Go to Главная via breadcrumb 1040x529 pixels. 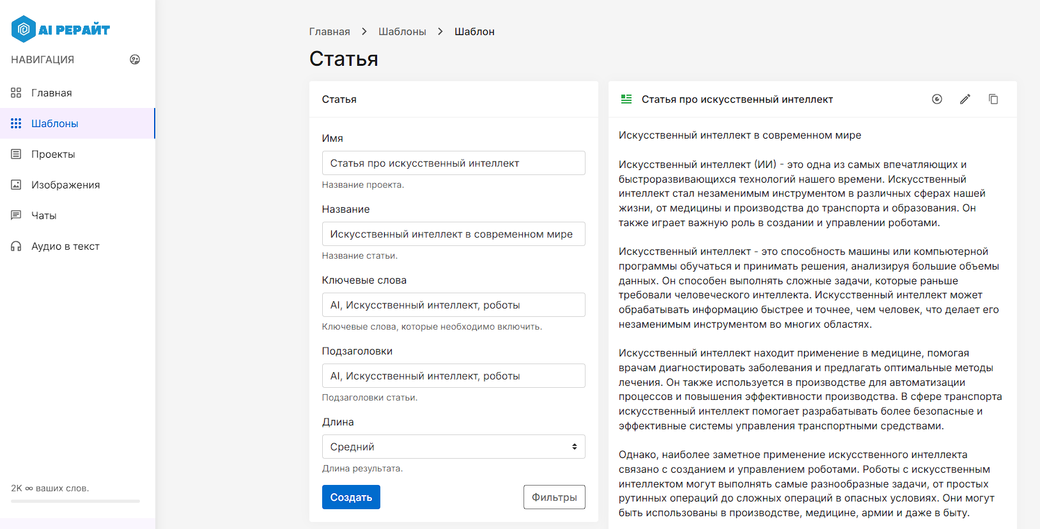coord(329,31)
